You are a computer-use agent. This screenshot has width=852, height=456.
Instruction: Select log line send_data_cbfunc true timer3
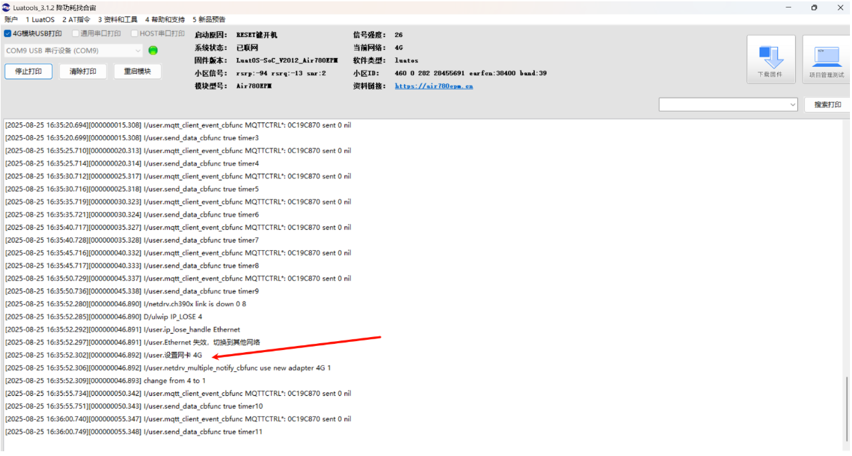131,138
